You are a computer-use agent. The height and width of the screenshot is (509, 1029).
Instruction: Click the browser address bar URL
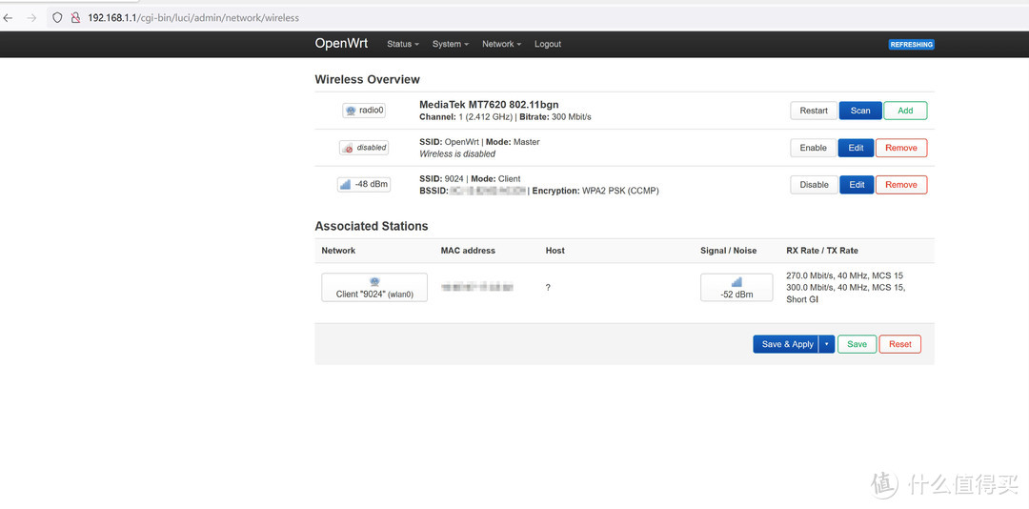pos(193,17)
